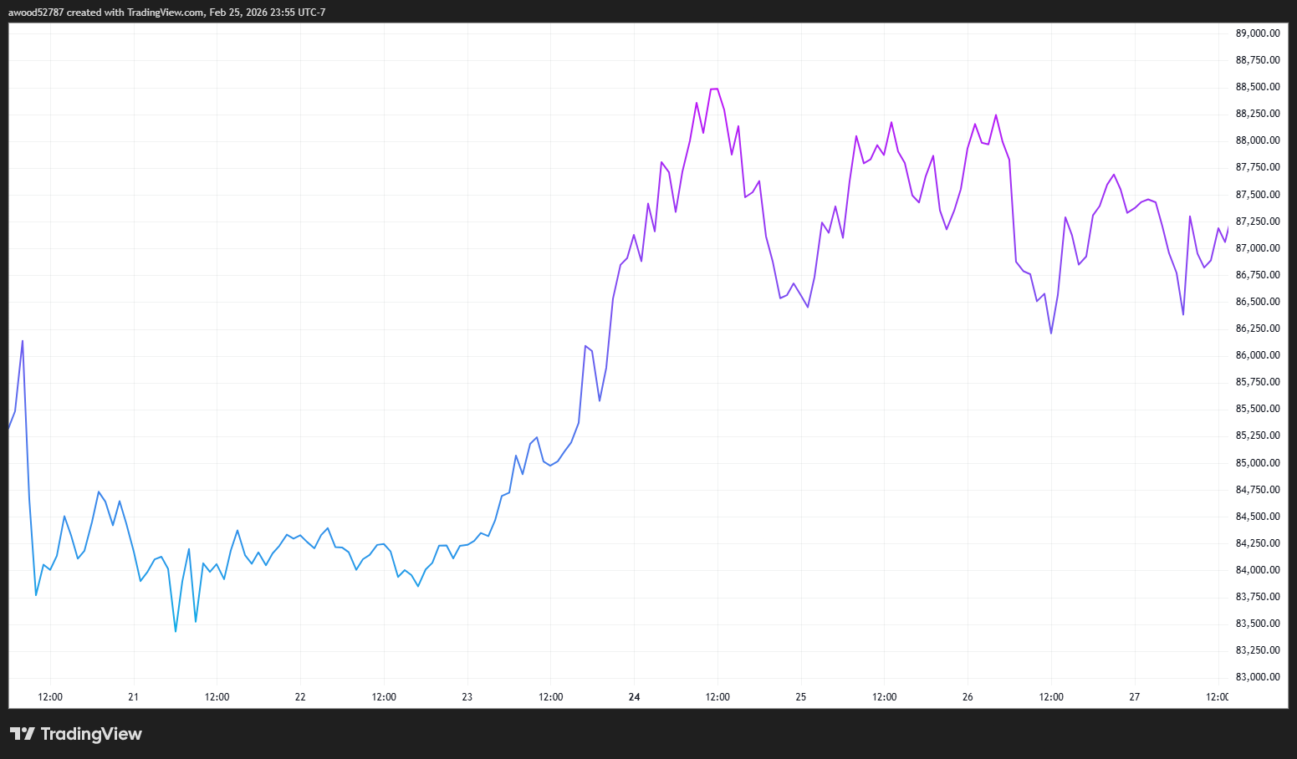The height and width of the screenshot is (759, 1297).
Task: Click the 27 date label on time axis
Action: pos(1134,696)
